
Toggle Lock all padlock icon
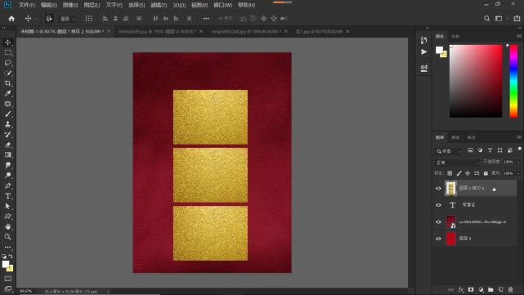pos(486,173)
